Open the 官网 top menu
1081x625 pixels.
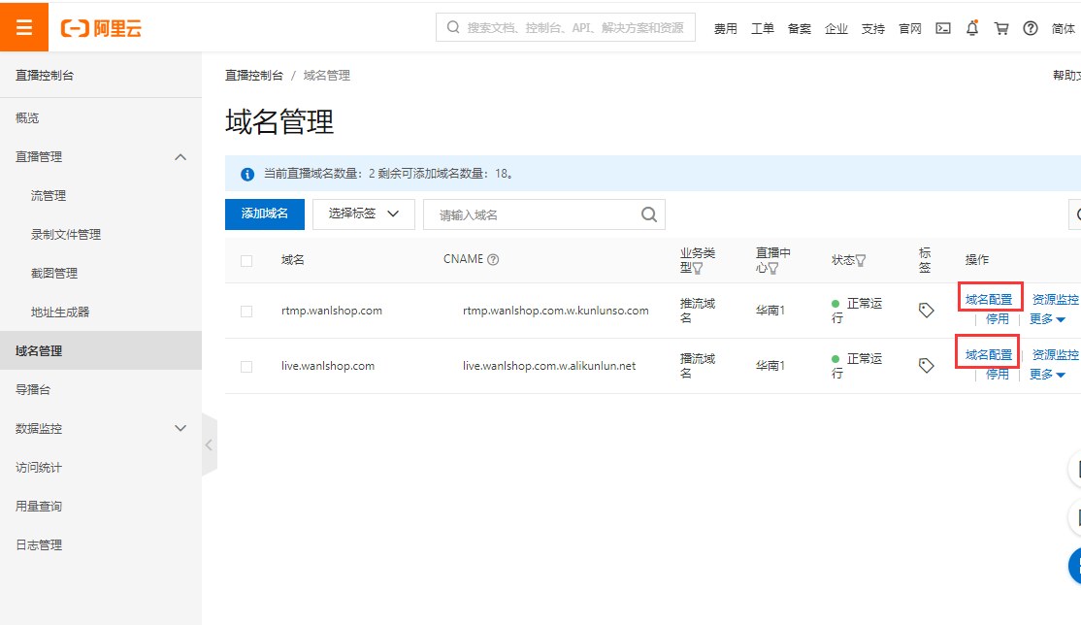point(910,28)
